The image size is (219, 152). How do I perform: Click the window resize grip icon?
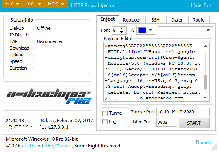(x=214, y=147)
